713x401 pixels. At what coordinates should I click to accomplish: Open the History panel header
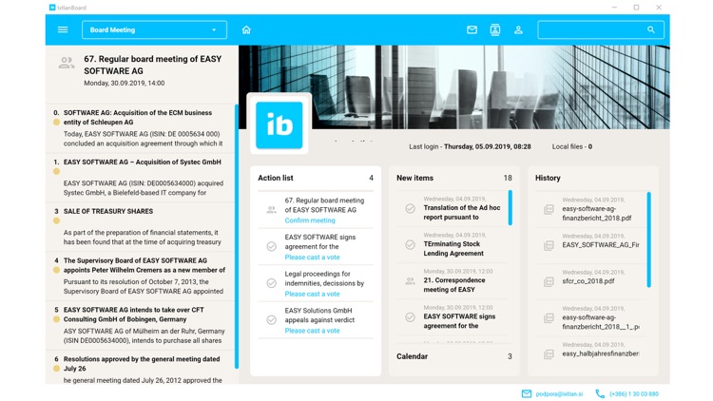click(x=548, y=179)
